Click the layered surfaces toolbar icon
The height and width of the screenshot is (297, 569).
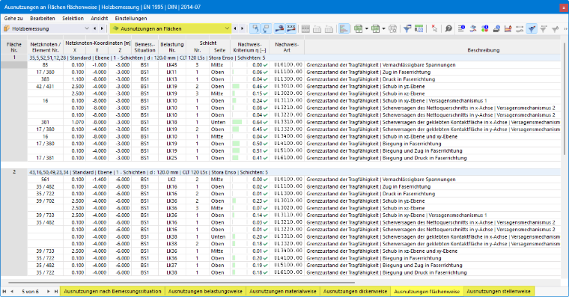(473, 28)
